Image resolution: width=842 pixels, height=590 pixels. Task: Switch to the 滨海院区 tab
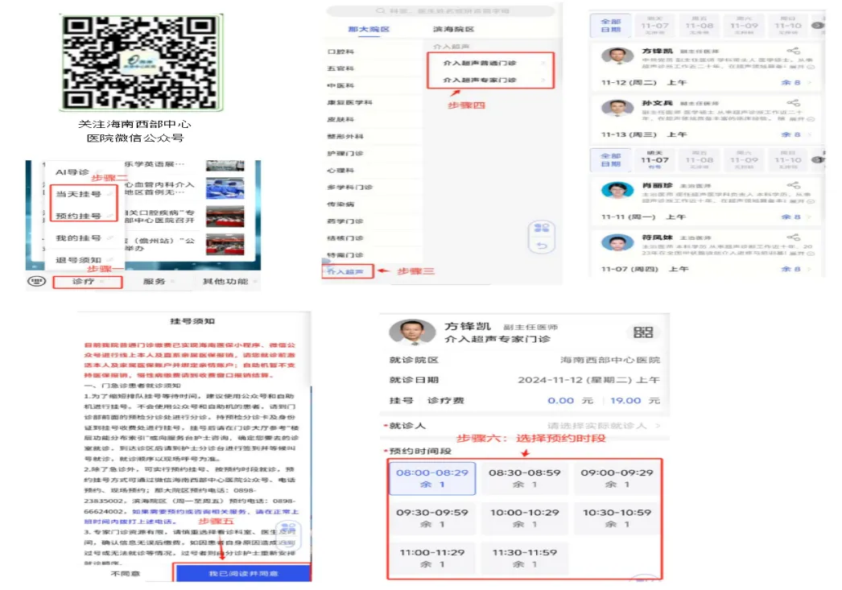click(x=454, y=29)
